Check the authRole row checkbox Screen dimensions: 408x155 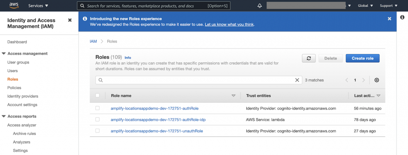click(x=97, y=108)
